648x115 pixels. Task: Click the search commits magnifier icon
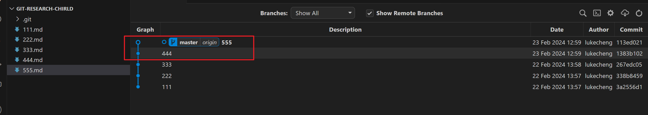coord(583,13)
